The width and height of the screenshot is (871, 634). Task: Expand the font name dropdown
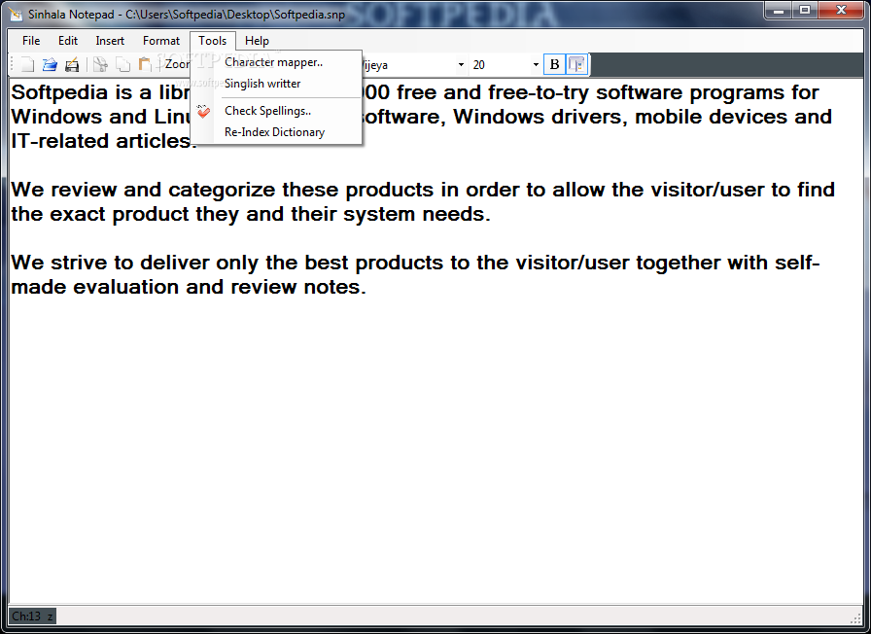click(461, 65)
